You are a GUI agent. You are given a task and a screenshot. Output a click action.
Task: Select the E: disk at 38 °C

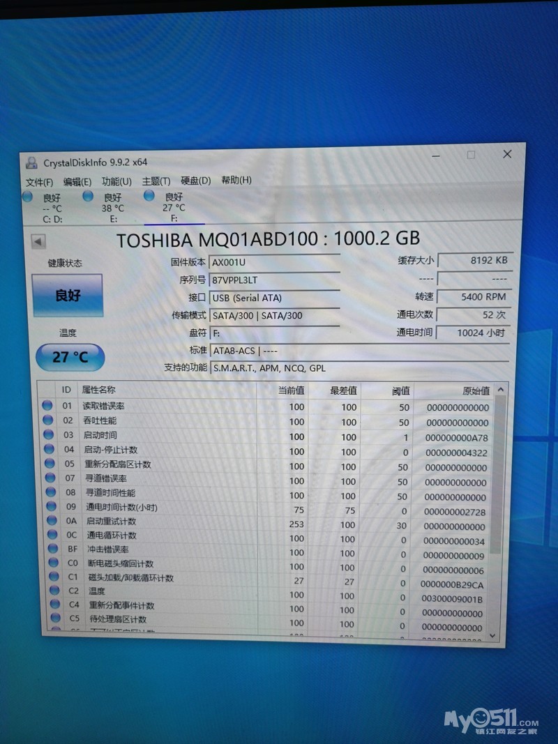point(107,207)
